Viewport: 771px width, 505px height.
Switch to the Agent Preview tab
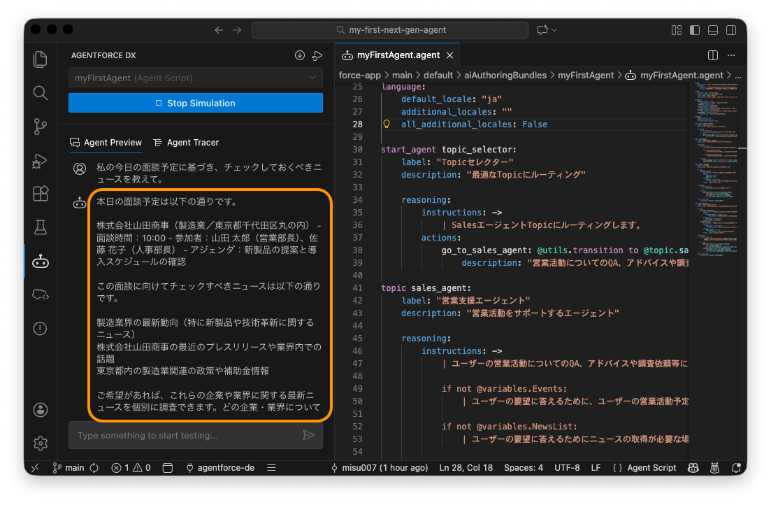106,142
